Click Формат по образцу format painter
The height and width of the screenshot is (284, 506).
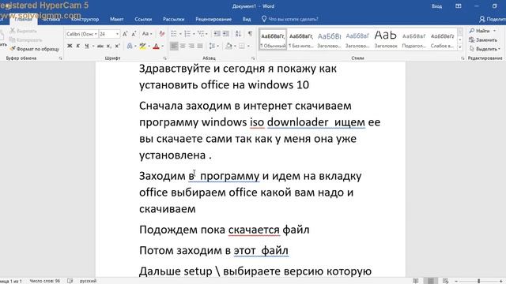click(x=35, y=49)
